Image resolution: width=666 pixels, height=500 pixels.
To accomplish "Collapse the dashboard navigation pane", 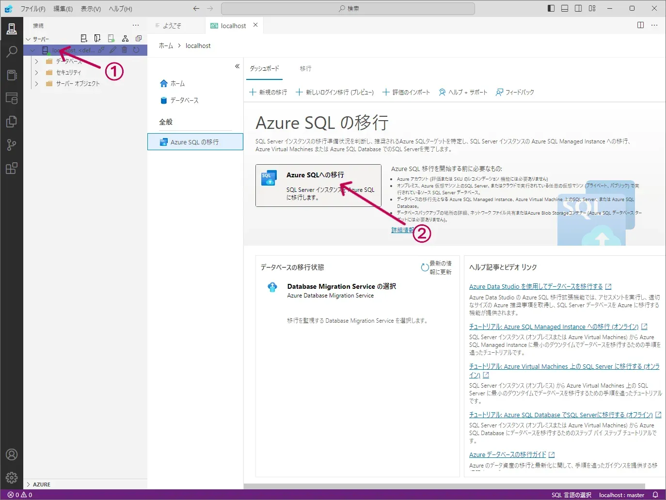I will pyautogui.click(x=237, y=66).
